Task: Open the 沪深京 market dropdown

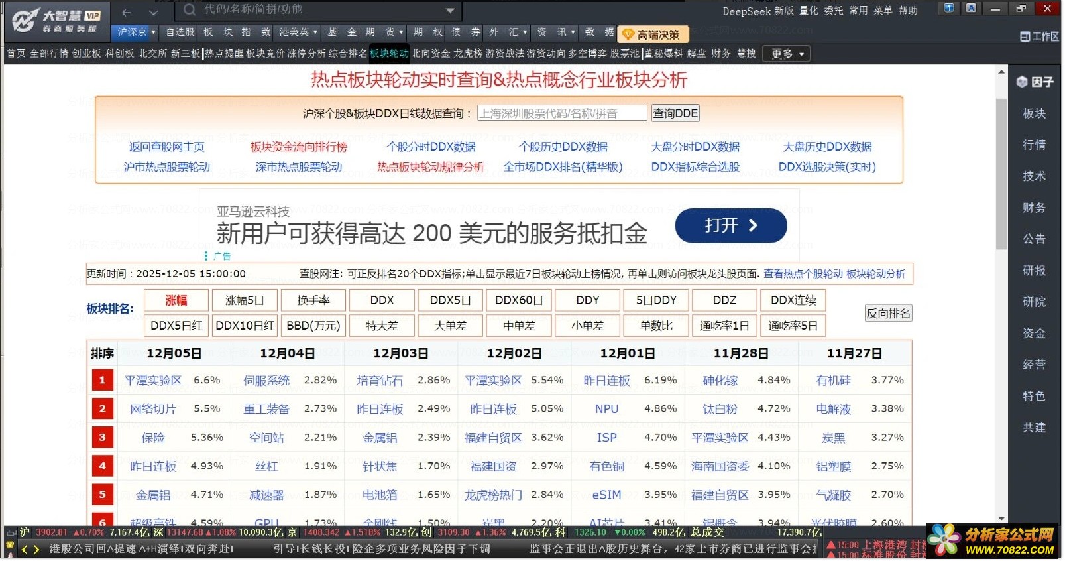Action: click(136, 32)
